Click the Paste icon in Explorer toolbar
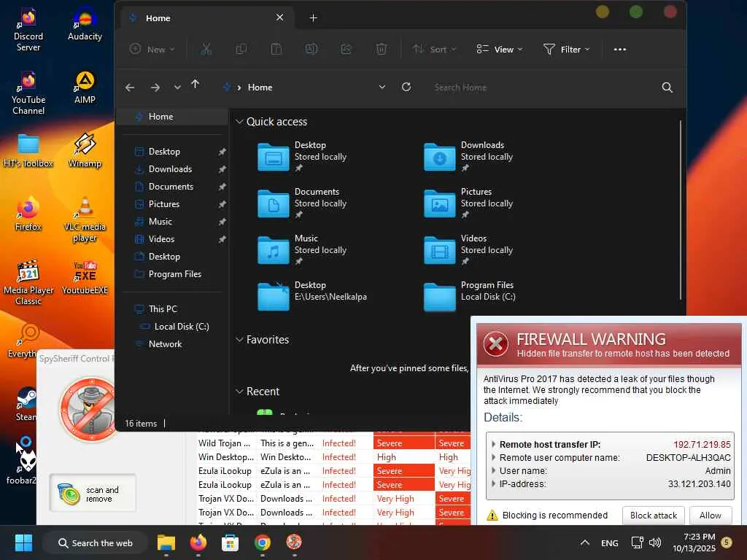This screenshot has height=560, width=747. 276,49
